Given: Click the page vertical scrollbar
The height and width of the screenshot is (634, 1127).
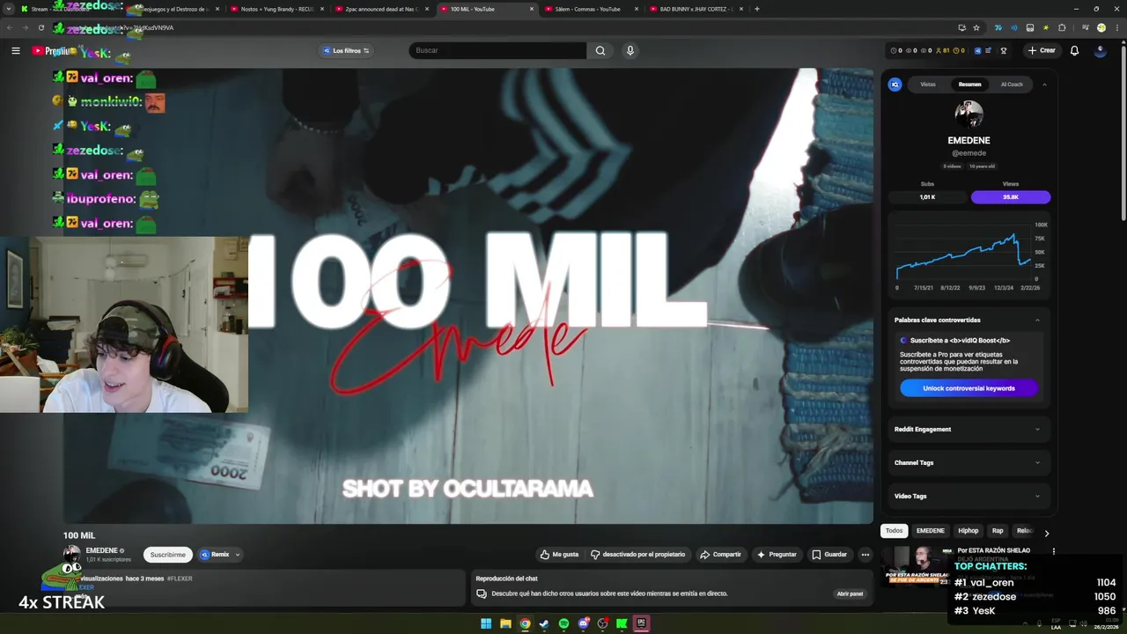Looking at the screenshot, I should (x=1123, y=132).
